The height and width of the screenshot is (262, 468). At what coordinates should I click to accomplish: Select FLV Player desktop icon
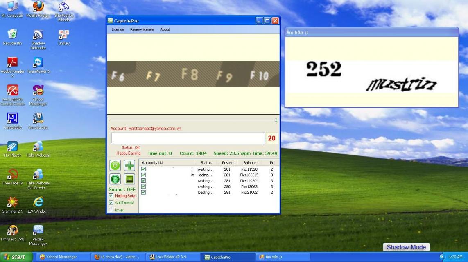pos(12,149)
